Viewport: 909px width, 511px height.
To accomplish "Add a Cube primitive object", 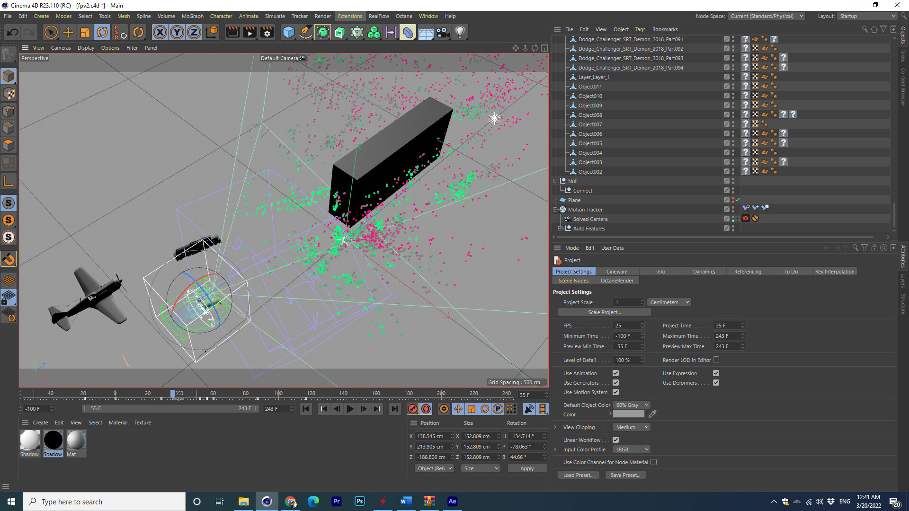I will [x=288, y=32].
